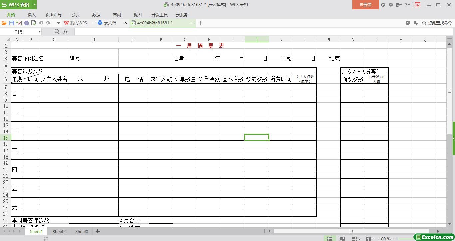Open the hexagon settings icon in title bar
Viewport: 455px width, 241px height.
pyautogui.click(x=391, y=5)
